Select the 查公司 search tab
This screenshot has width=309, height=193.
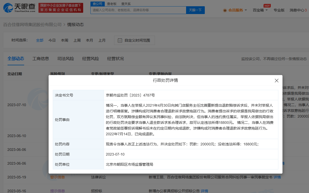(97, 4)
